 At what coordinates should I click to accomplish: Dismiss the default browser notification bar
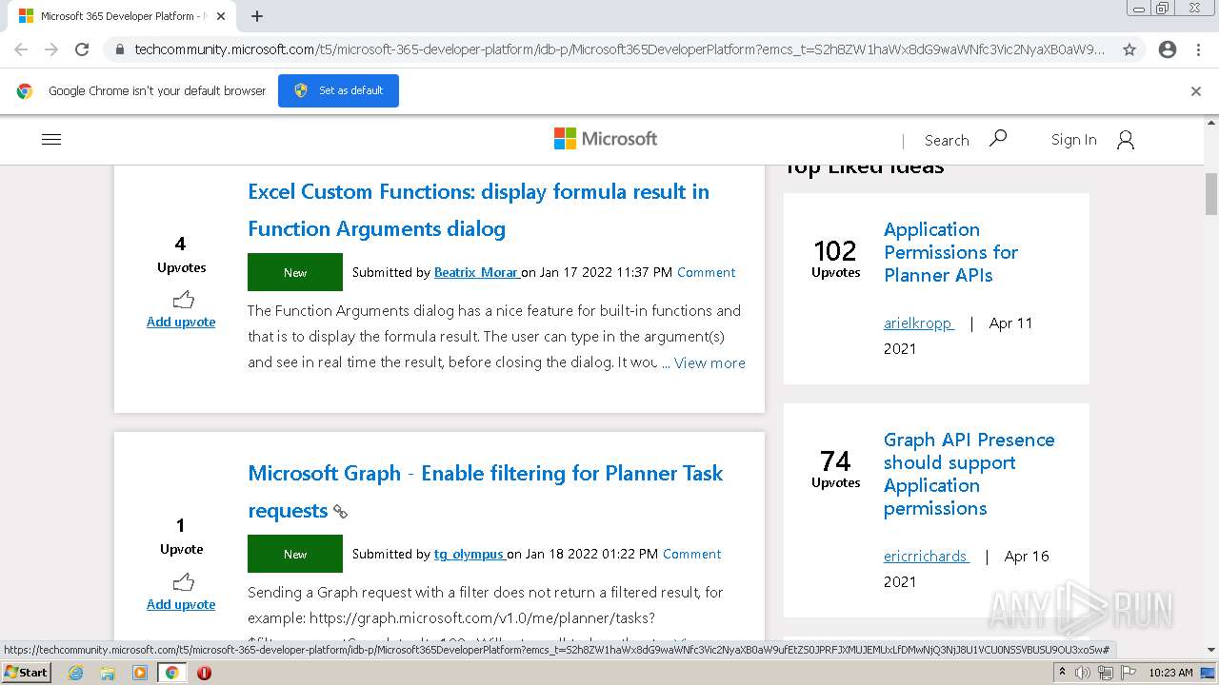(1196, 91)
